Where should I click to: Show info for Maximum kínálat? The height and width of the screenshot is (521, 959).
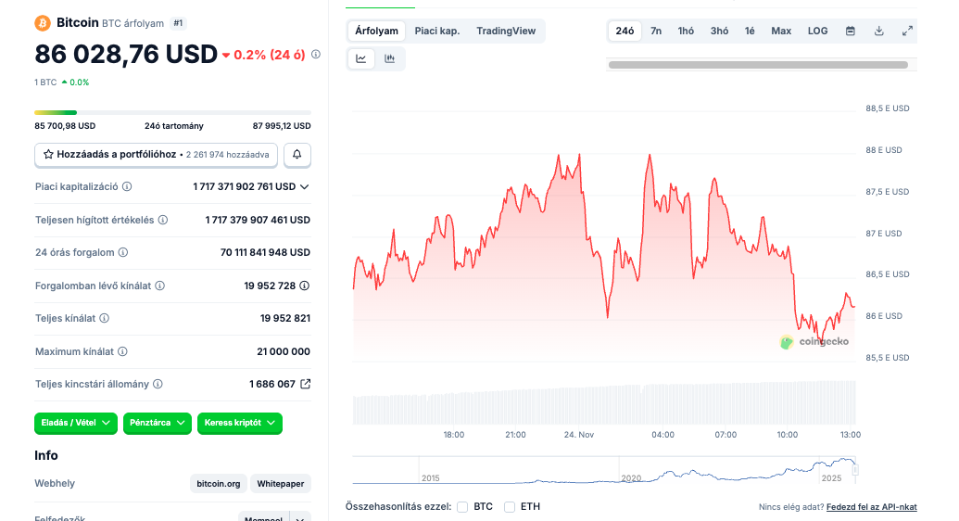122,351
